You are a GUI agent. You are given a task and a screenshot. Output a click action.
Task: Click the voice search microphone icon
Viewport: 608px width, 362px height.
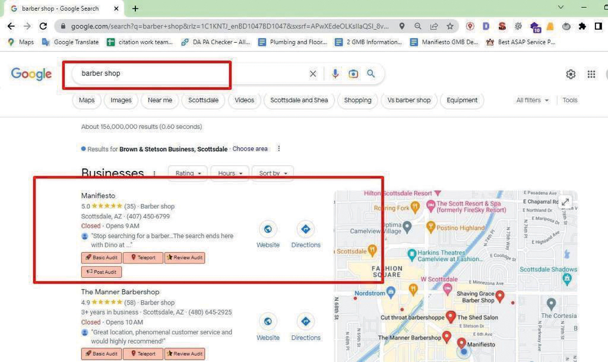(335, 74)
